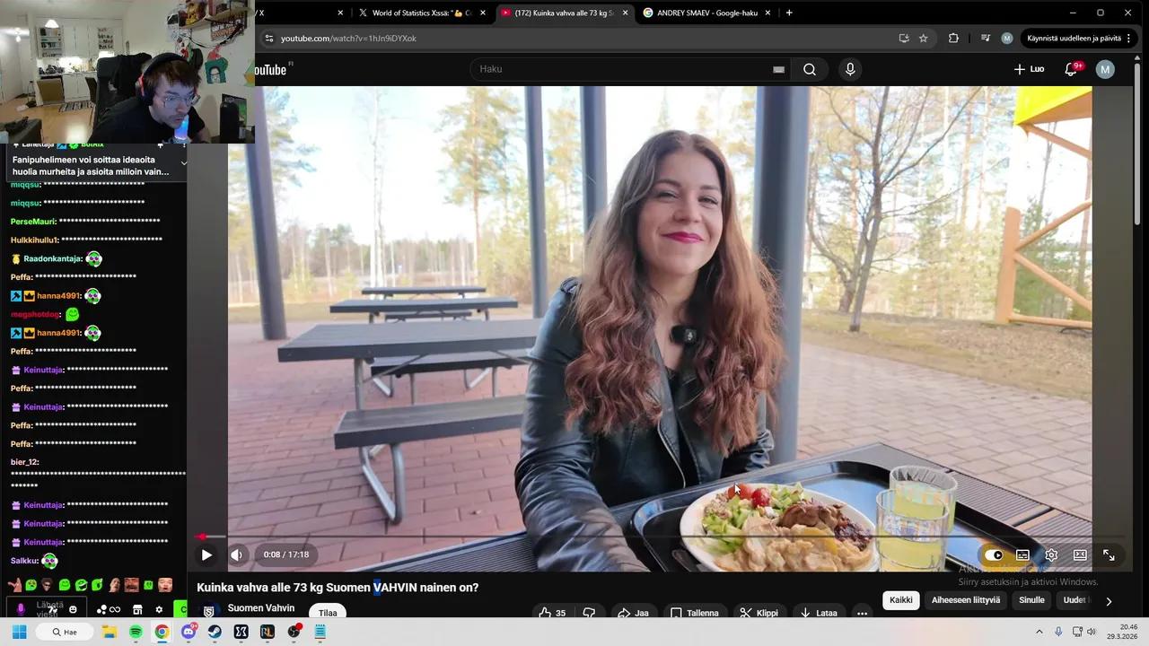Open the video player settings gear
The height and width of the screenshot is (646, 1149).
pos(1051,555)
